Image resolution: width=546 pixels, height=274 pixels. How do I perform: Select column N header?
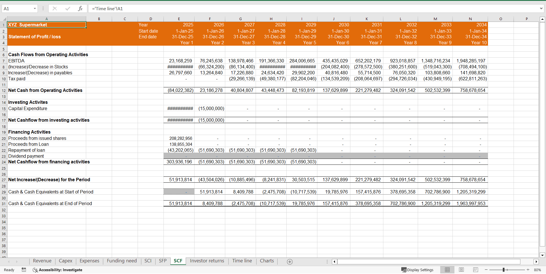click(470, 19)
